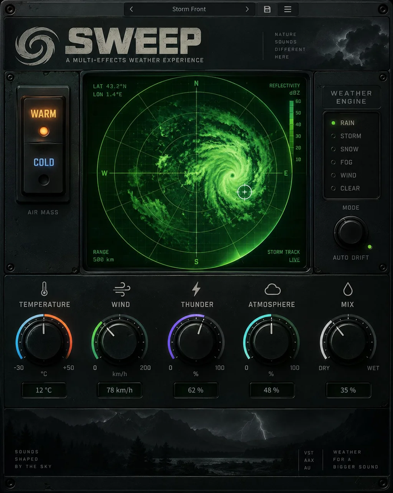Viewport: 393px width, 493px height.
Task: Click the W compass marker on radar
Action: (104, 173)
